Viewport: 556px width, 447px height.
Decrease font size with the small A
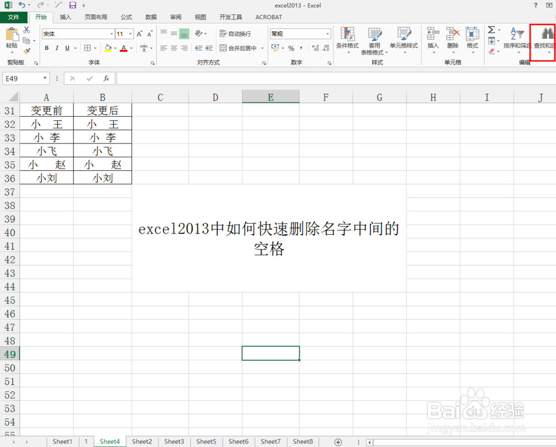(150, 34)
